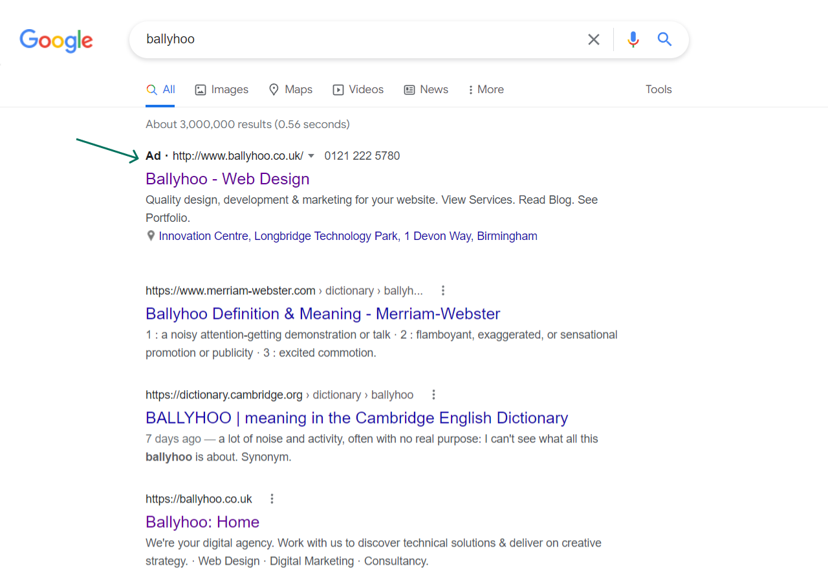
Task: Open the Tools options
Action: coord(659,89)
